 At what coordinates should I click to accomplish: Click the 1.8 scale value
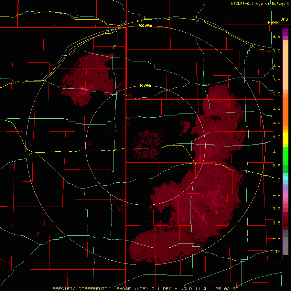[276, 180]
